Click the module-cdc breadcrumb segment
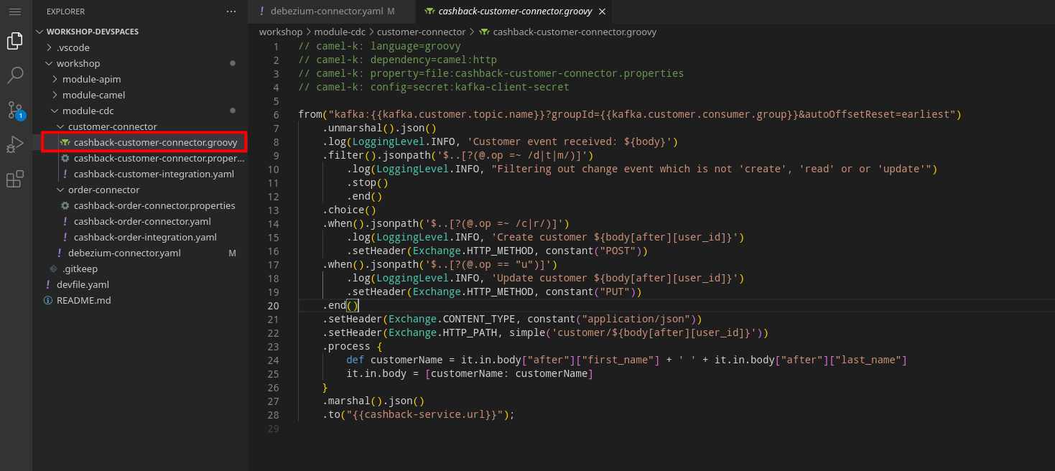This screenshot has width=1055, height=471. [340, 32]
